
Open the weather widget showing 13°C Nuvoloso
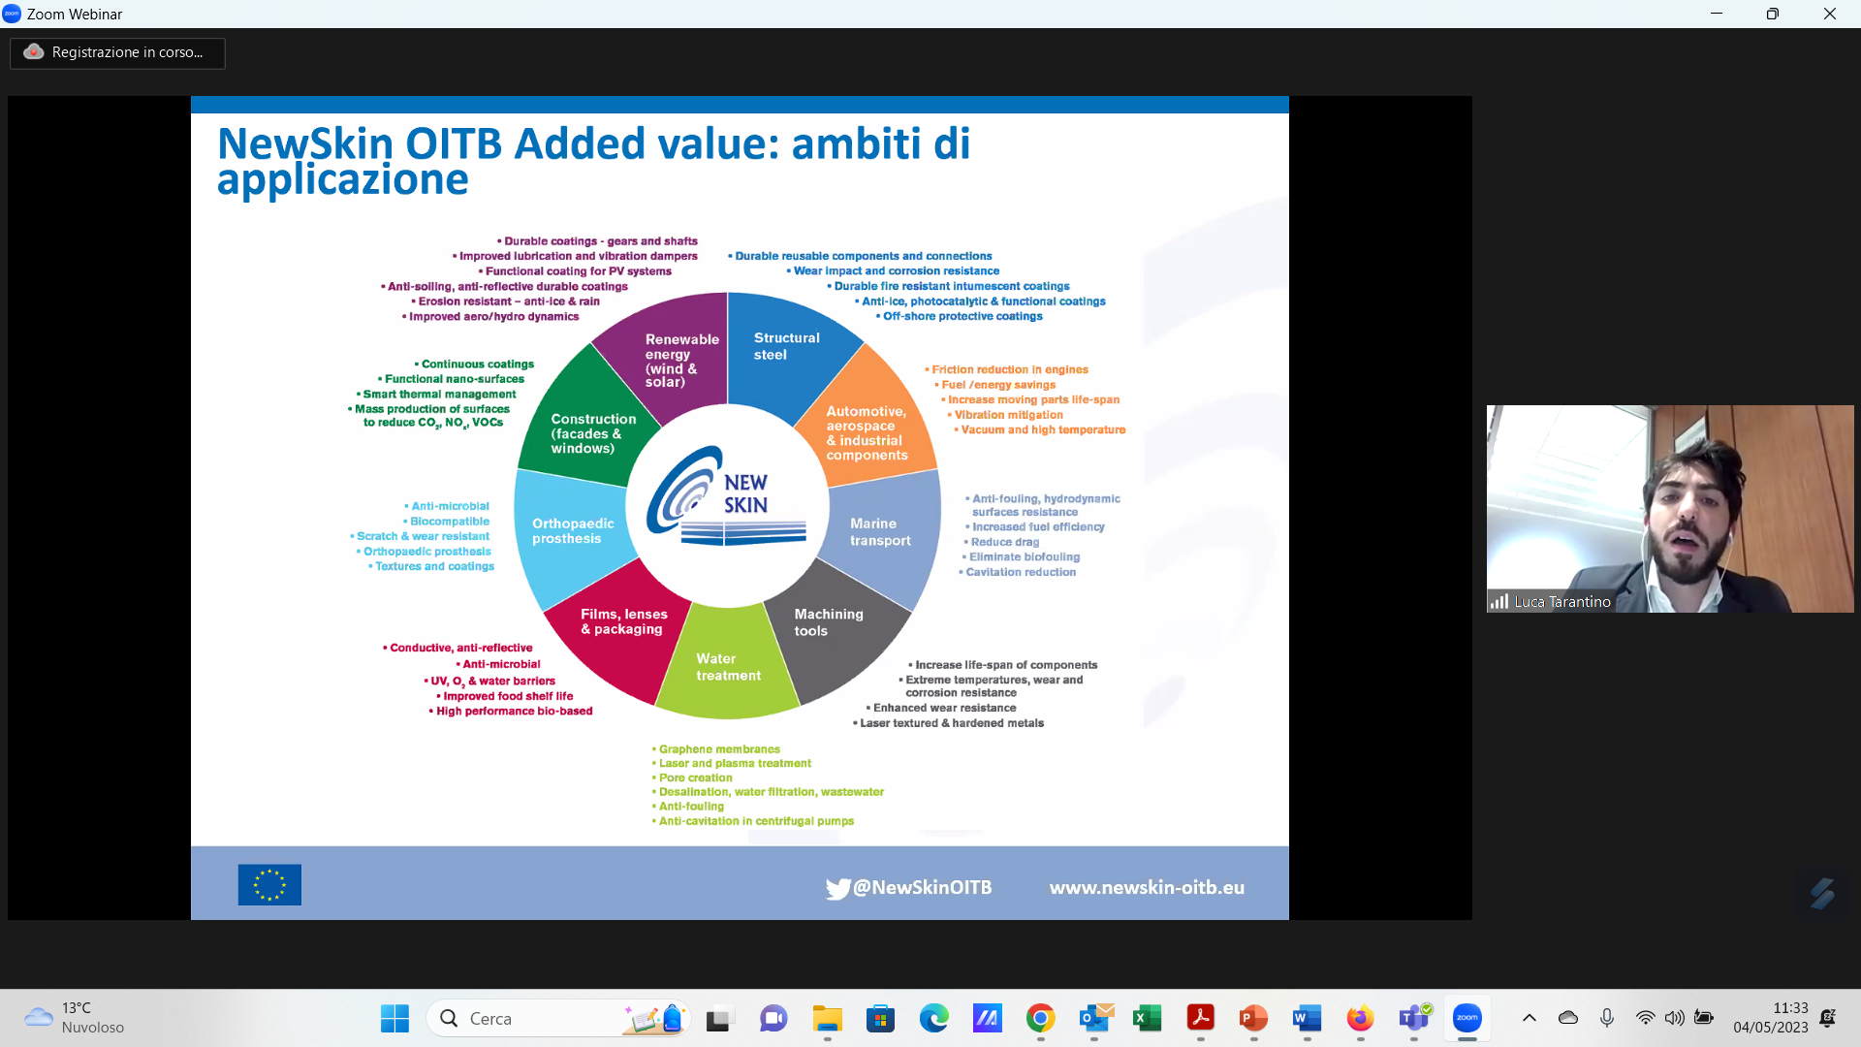tap(76, 1018)
